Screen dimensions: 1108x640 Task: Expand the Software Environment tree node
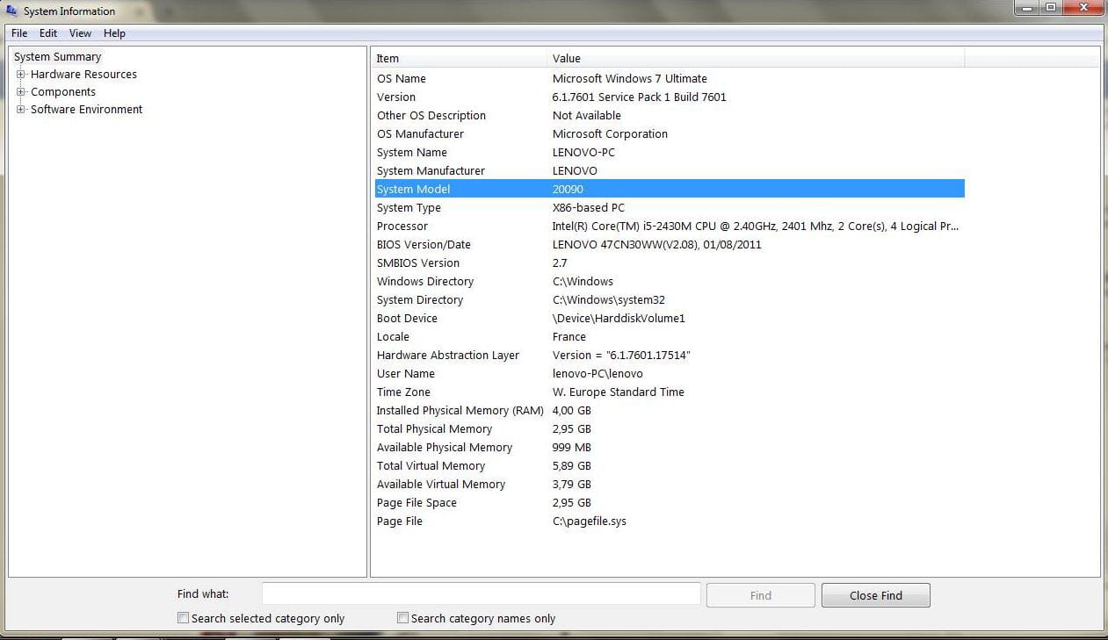pos(21,110)
